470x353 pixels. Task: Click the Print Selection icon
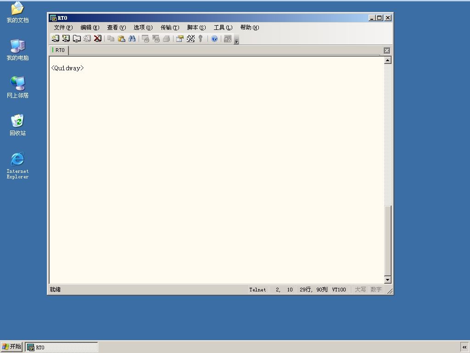tap(156, 39)
